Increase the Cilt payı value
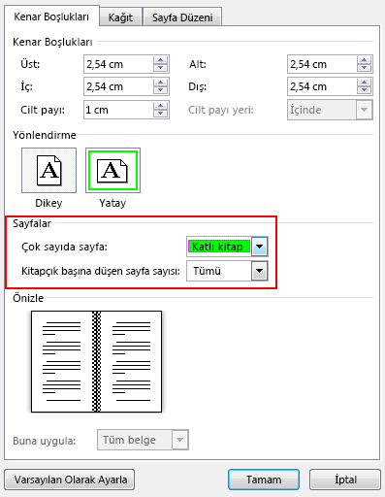The width and height of the screenshot is (385, 497). (x=161, y=106)
